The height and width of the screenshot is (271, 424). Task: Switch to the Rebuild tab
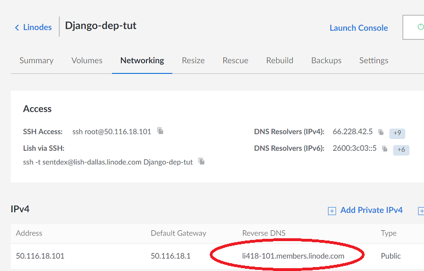pyautogui.click(x=280, y=60)
